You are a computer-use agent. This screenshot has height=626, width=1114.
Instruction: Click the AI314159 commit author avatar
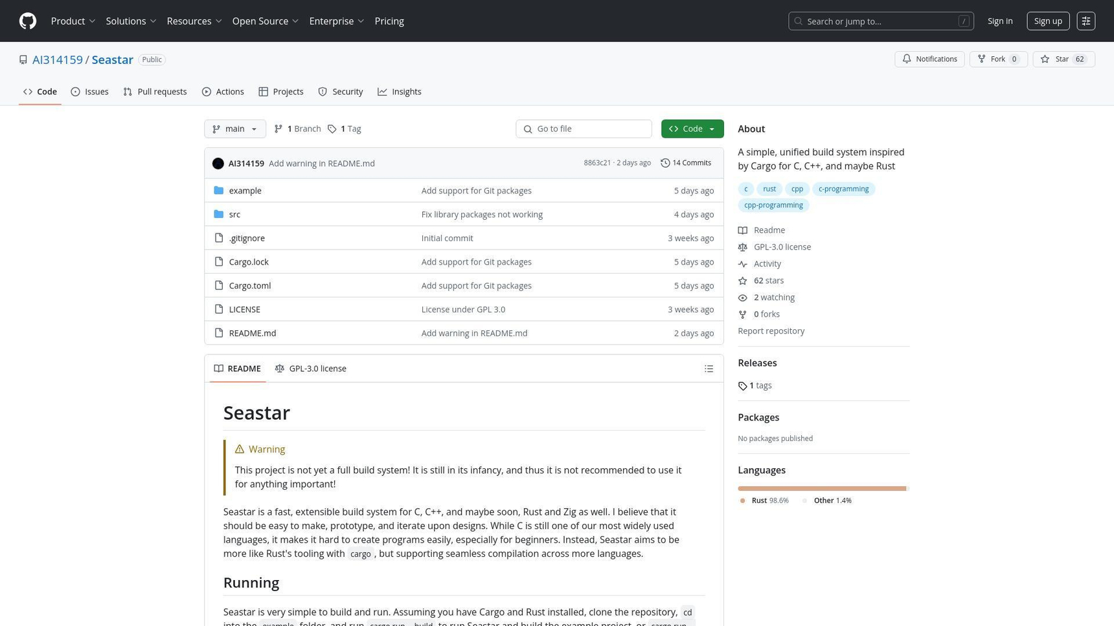click(218, 164)
